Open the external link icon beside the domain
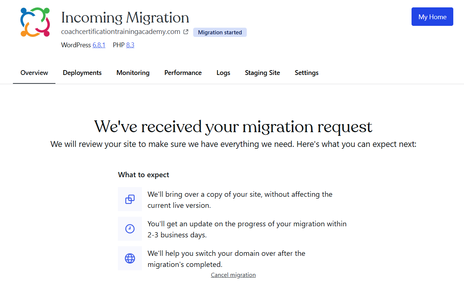This screenshot has width=464, height=285. click(186, 32)
